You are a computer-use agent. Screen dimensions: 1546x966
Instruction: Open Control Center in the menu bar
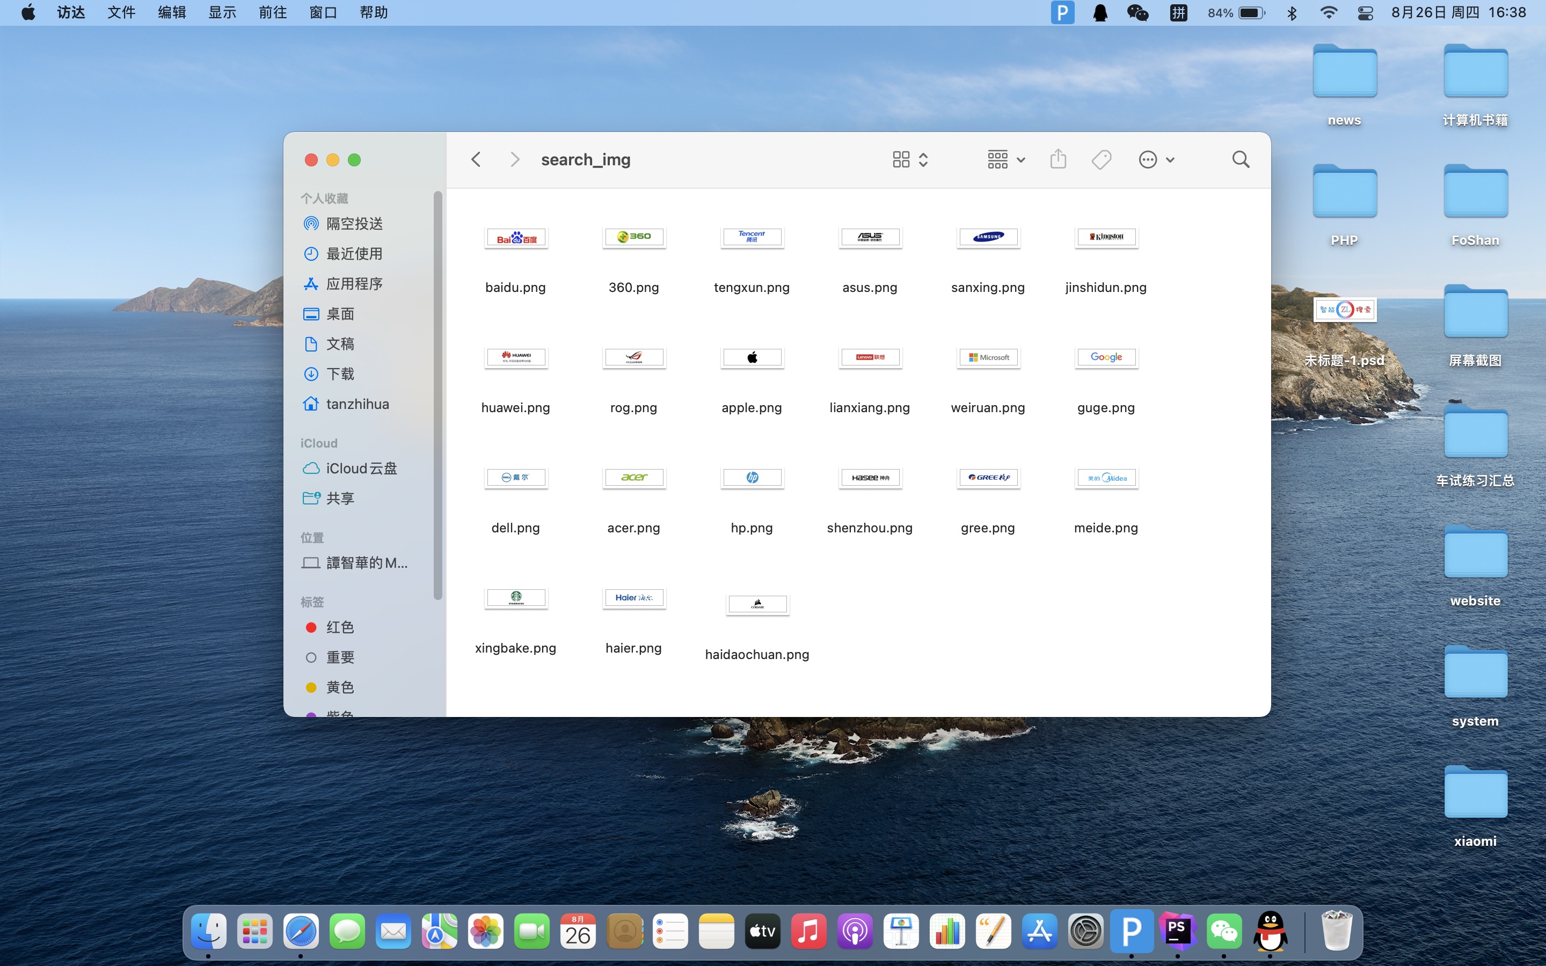click(x=1365, y=13)
